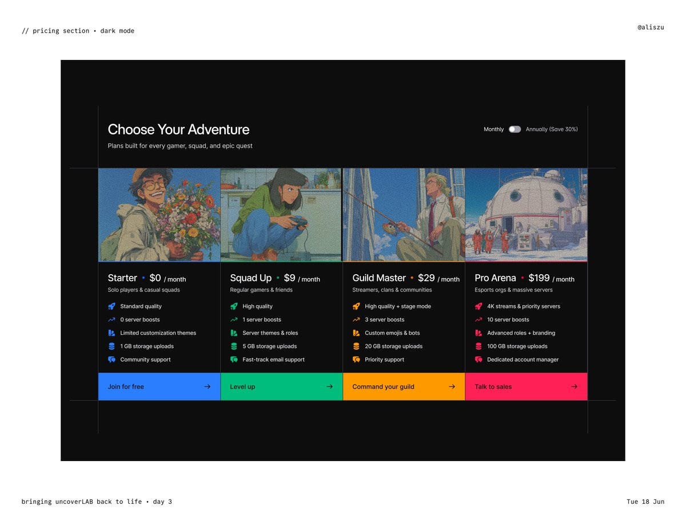Click the database icon beside 100 GB storage uploads
The image size is (686, 521).
click(478, 346)
